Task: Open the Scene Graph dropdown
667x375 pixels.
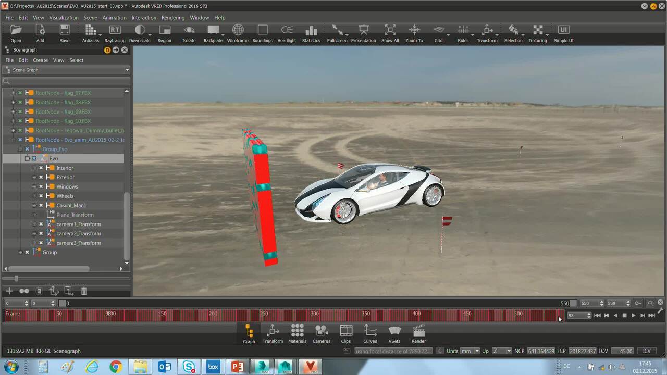Action: pyautogui.click(x=66, y=70)
